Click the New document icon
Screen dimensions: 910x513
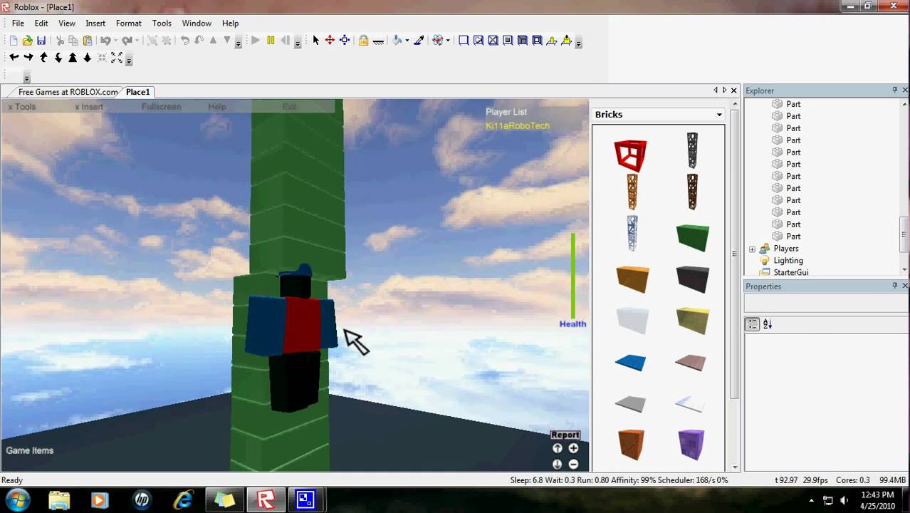point(13,41)
